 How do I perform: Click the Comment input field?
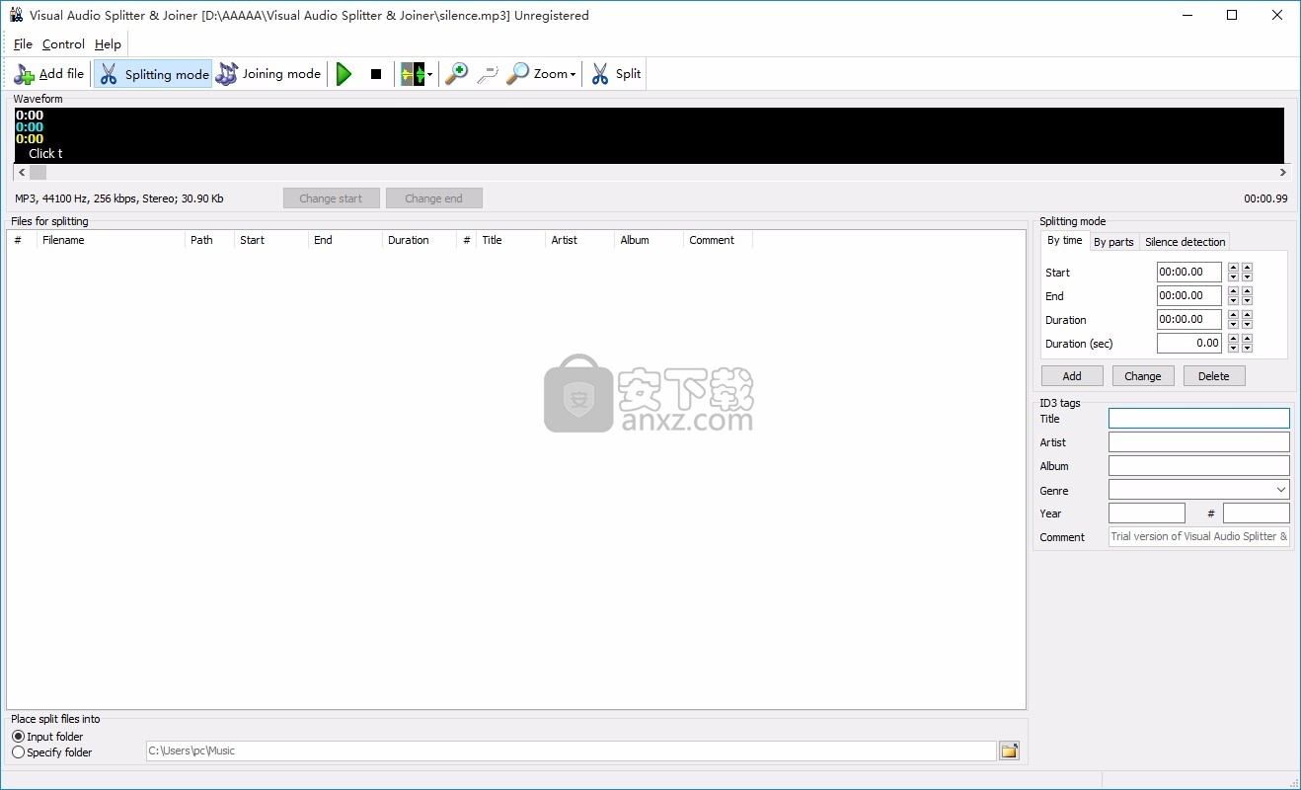[x=1199, y=537]
